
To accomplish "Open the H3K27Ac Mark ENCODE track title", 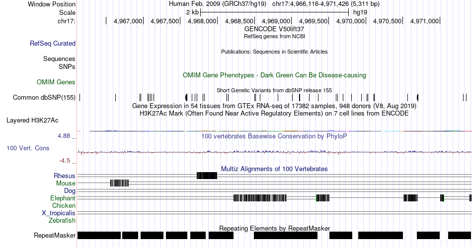I will tap(274, 113).
